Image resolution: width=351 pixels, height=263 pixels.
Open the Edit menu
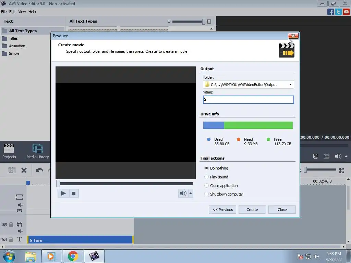click(x=12, y=12)
